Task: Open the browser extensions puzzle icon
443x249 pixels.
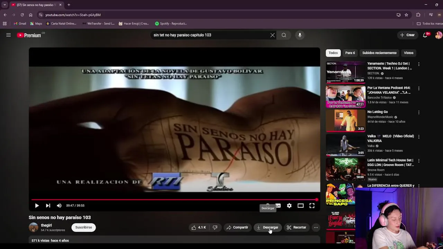Action: (x=418, y=15)
